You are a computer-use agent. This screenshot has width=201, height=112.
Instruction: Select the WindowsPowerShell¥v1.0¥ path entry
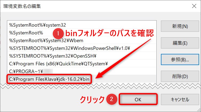(82, 48)
